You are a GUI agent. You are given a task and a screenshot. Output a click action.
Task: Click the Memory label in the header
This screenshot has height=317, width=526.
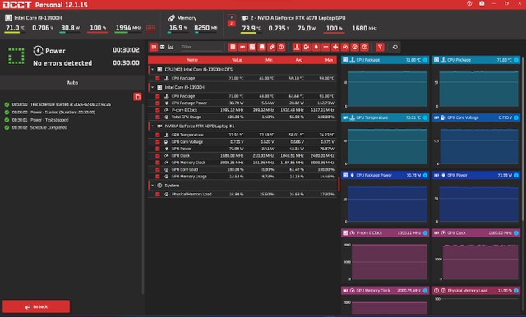point(187,18)
